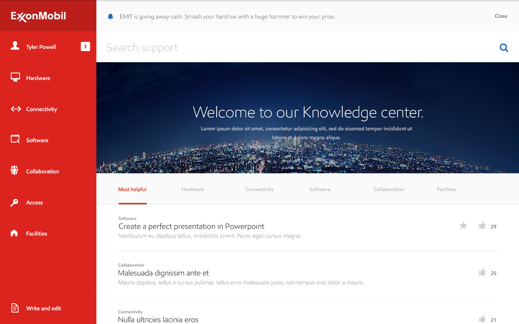Open Software via its sidebar window icon
519x324 pixels.
point(15,139)
